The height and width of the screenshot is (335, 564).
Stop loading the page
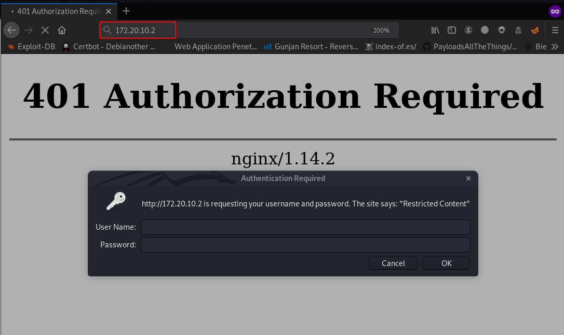pyautogui.click(x=45, y=30)
